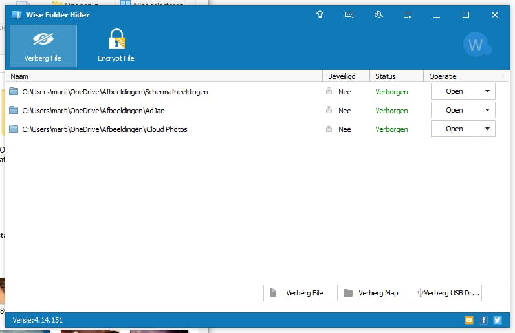Click lock icon in AdJan row

(x=329, y=110)
